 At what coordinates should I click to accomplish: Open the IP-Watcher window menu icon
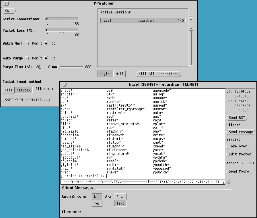[x=6, y=3]
